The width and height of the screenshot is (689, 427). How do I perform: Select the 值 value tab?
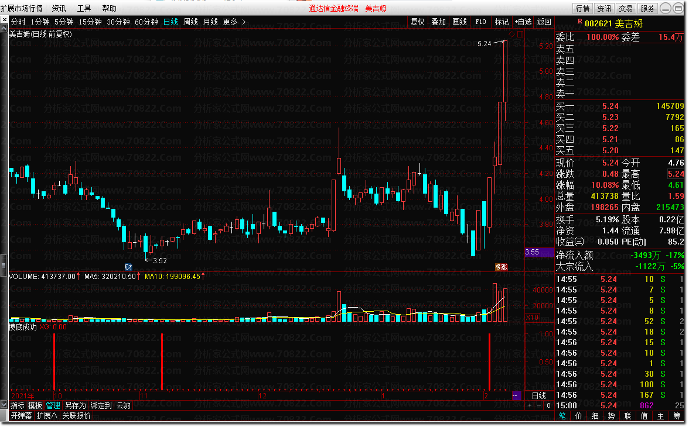[x=644, y=416]
